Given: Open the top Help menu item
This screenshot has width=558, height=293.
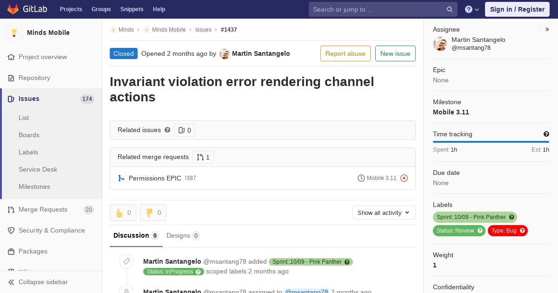Looking at the screenshot, I should [159, 9].
